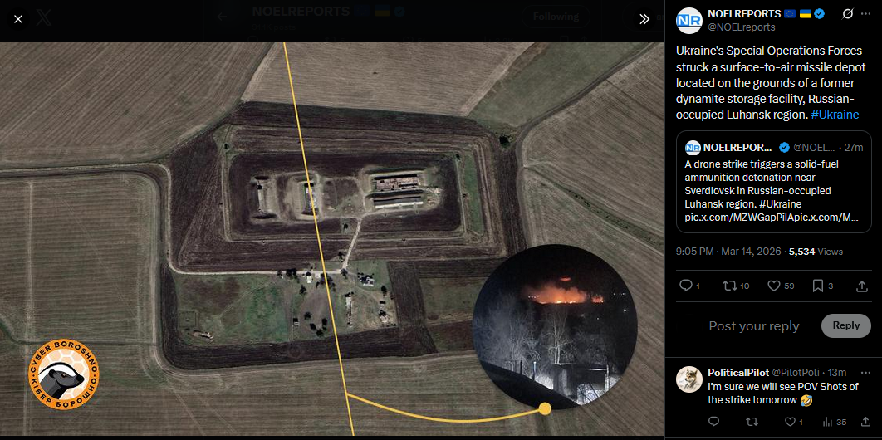Reply to PoliticalPilot's comment via reply icon
Screen dimensions: 882x440
pos(713,422)
